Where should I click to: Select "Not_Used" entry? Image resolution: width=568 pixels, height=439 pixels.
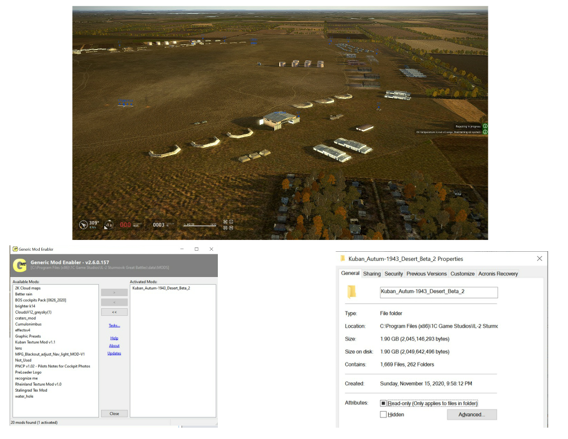pos(23,360)
